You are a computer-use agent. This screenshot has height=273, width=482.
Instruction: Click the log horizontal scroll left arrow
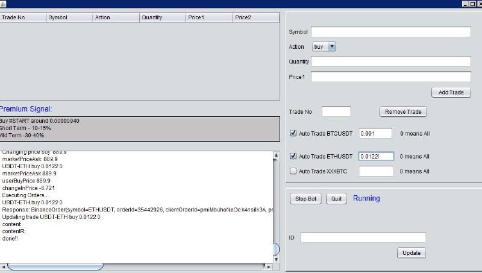(4, 266)
